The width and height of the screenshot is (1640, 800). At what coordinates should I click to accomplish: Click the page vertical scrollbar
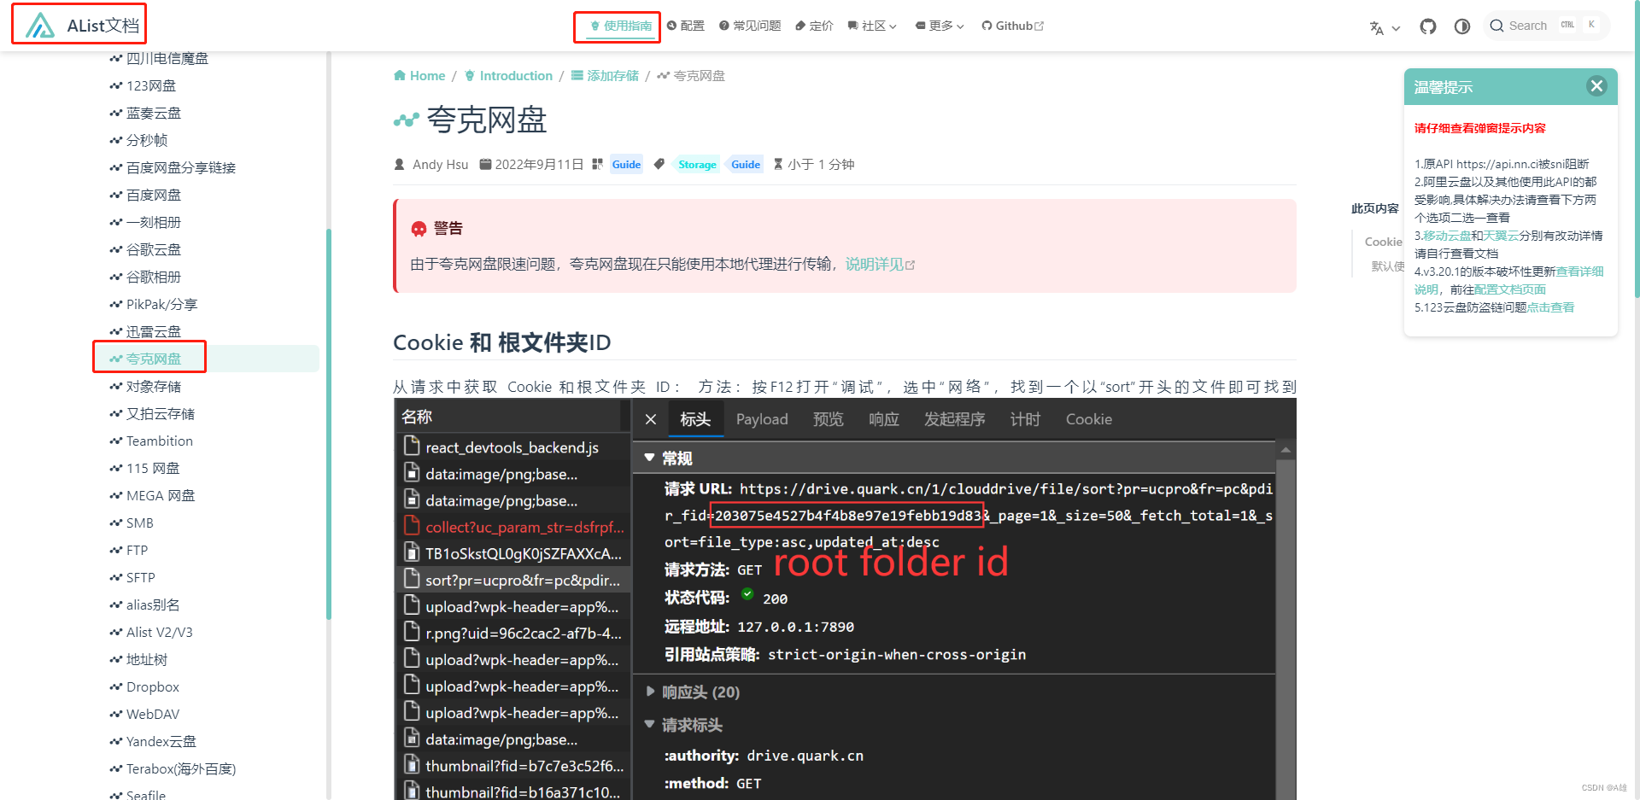point(1636,149)
